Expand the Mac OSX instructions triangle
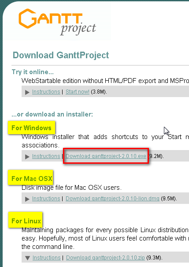Screen dimensions: 189x267 point(27,199)
